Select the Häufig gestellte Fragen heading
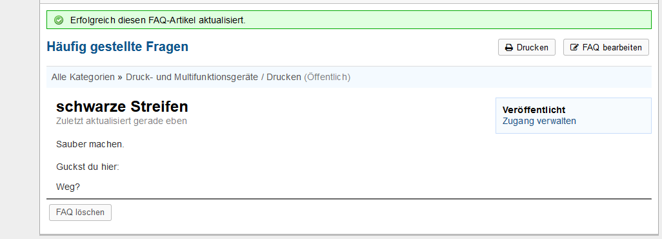 (x=117, y=47)
